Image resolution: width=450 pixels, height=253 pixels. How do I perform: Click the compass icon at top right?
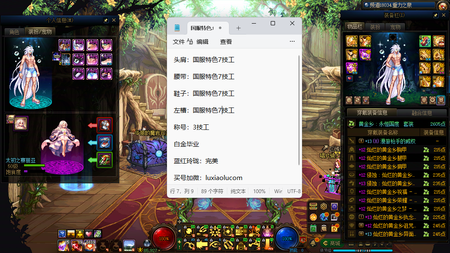[x=442, y=5]
